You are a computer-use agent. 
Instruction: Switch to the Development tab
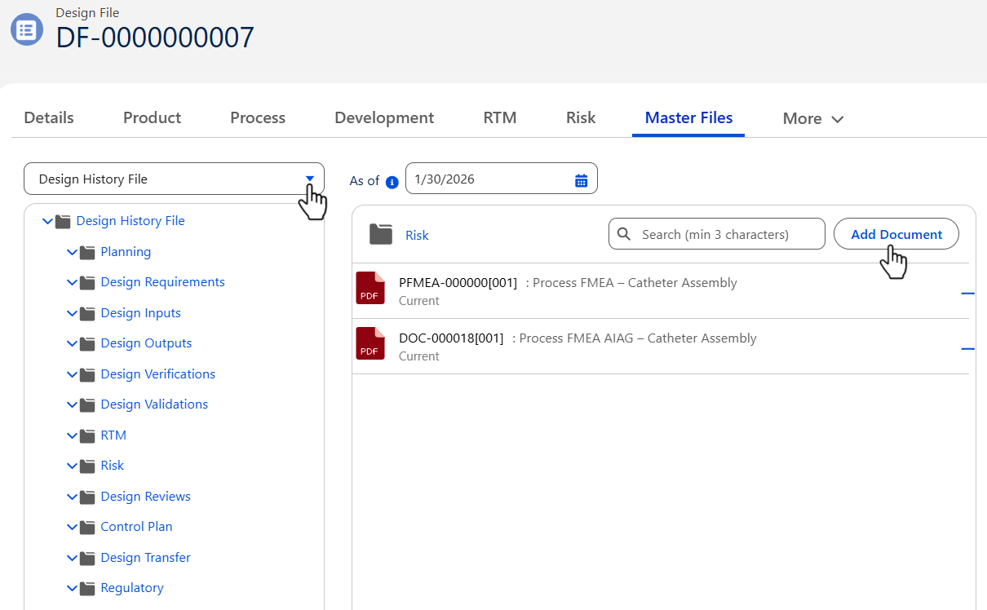384,118
